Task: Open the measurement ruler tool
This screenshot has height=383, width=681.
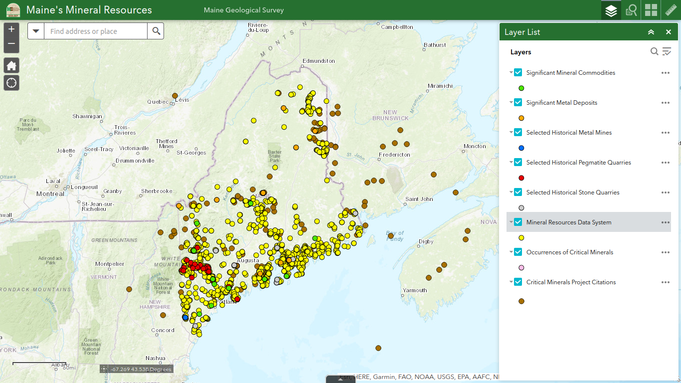Action: [671, 10]
